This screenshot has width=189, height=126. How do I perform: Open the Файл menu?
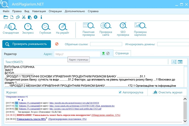6,11
